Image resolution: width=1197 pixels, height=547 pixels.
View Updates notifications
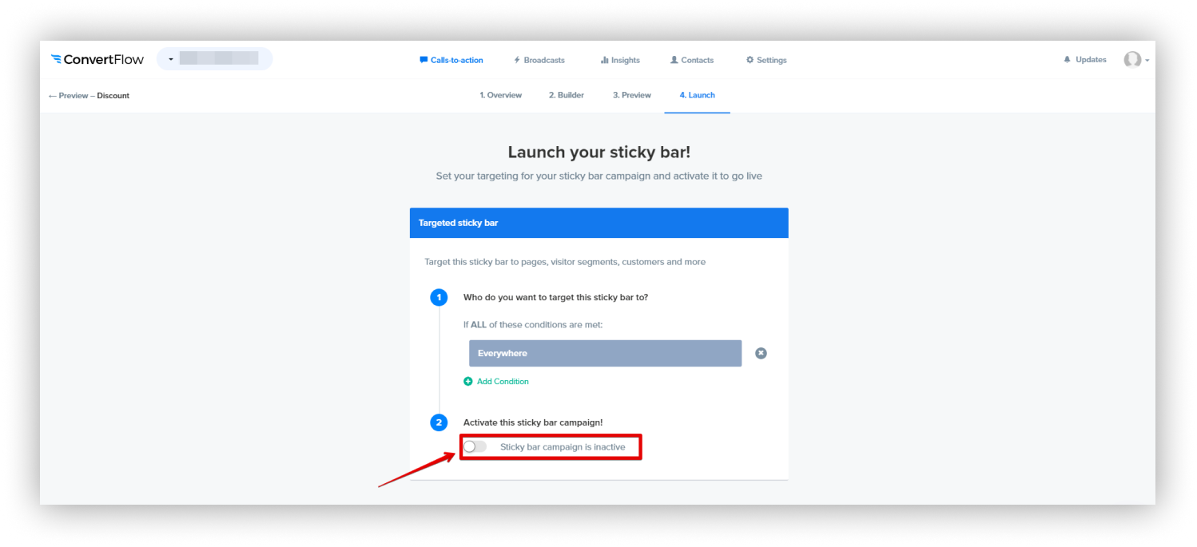tap(1085, 60)
